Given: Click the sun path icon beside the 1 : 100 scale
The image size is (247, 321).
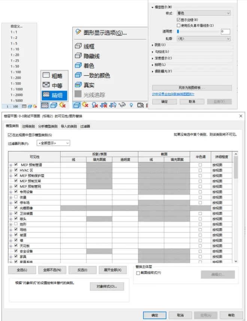Looking at the screenshot, I should pos(35,106).
